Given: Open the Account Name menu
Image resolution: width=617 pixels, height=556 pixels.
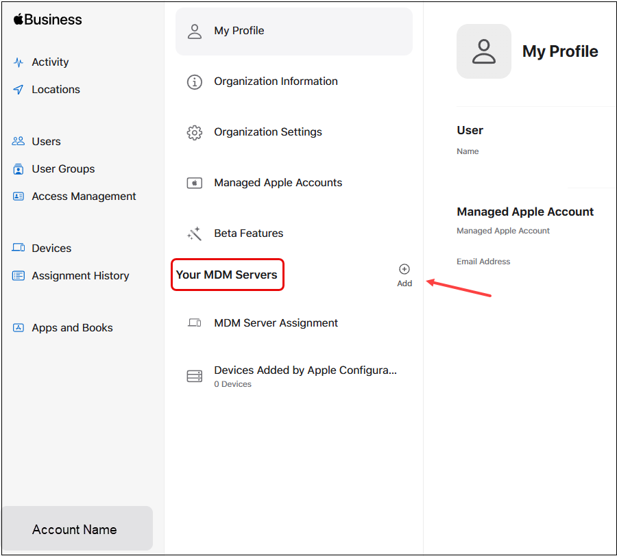Looking at the screenshot, I should [x=76, y=529].
